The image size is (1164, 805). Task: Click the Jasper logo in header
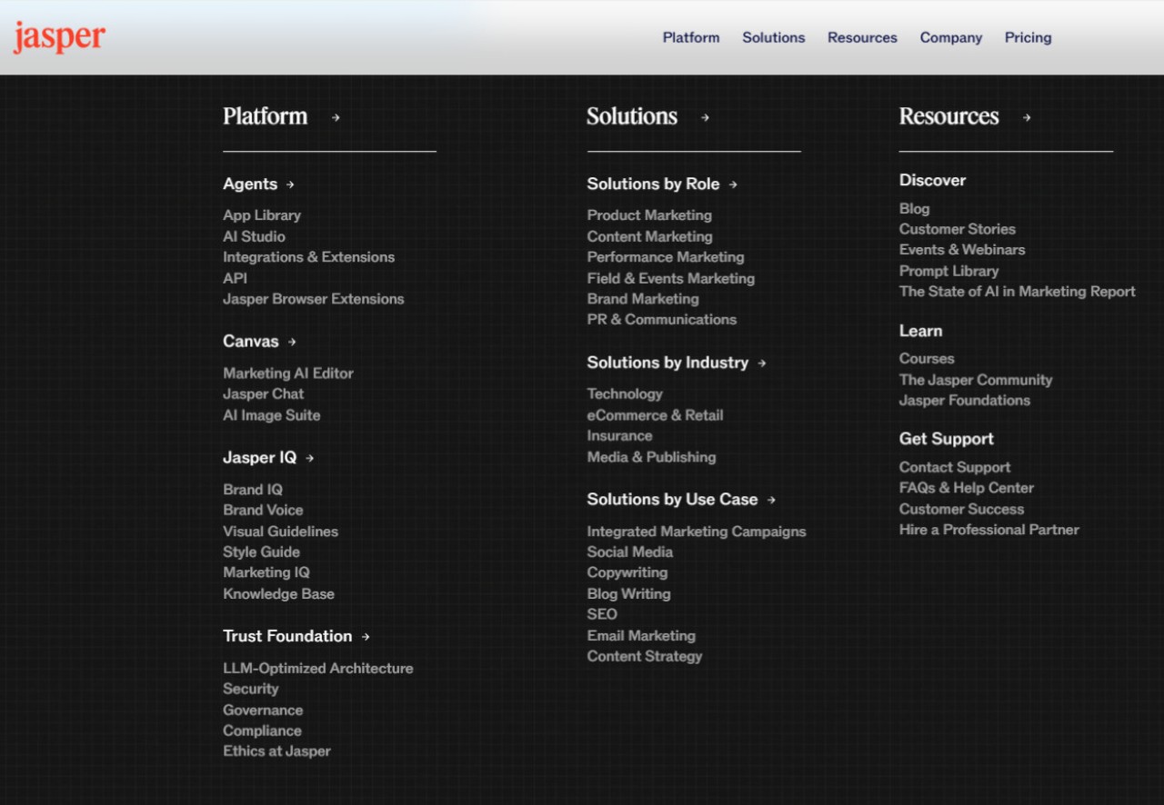(x=59, y=37)
